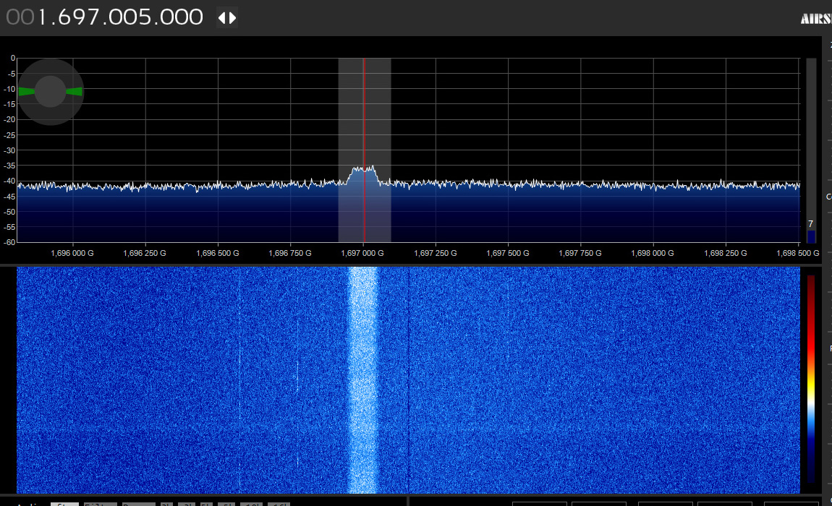Image resolution: width=832 pixels, height=506 pixels.
Task: Click the -20 dB scale label
Action: coord(9,120)
